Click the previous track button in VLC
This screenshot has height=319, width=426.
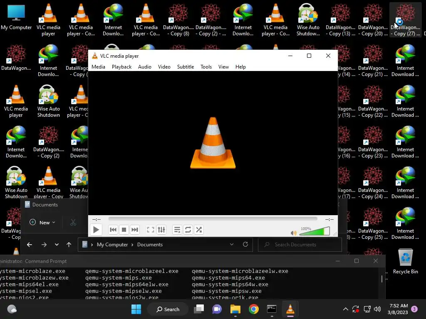point(113,230)
